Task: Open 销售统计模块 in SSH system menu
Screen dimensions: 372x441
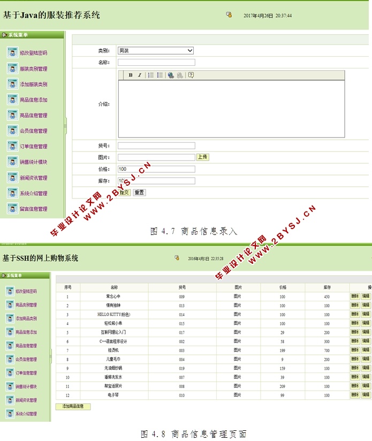Action: pyautogui.click(x=26, y=386)
